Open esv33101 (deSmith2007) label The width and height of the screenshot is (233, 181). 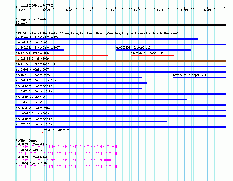[x=33, y=69]
